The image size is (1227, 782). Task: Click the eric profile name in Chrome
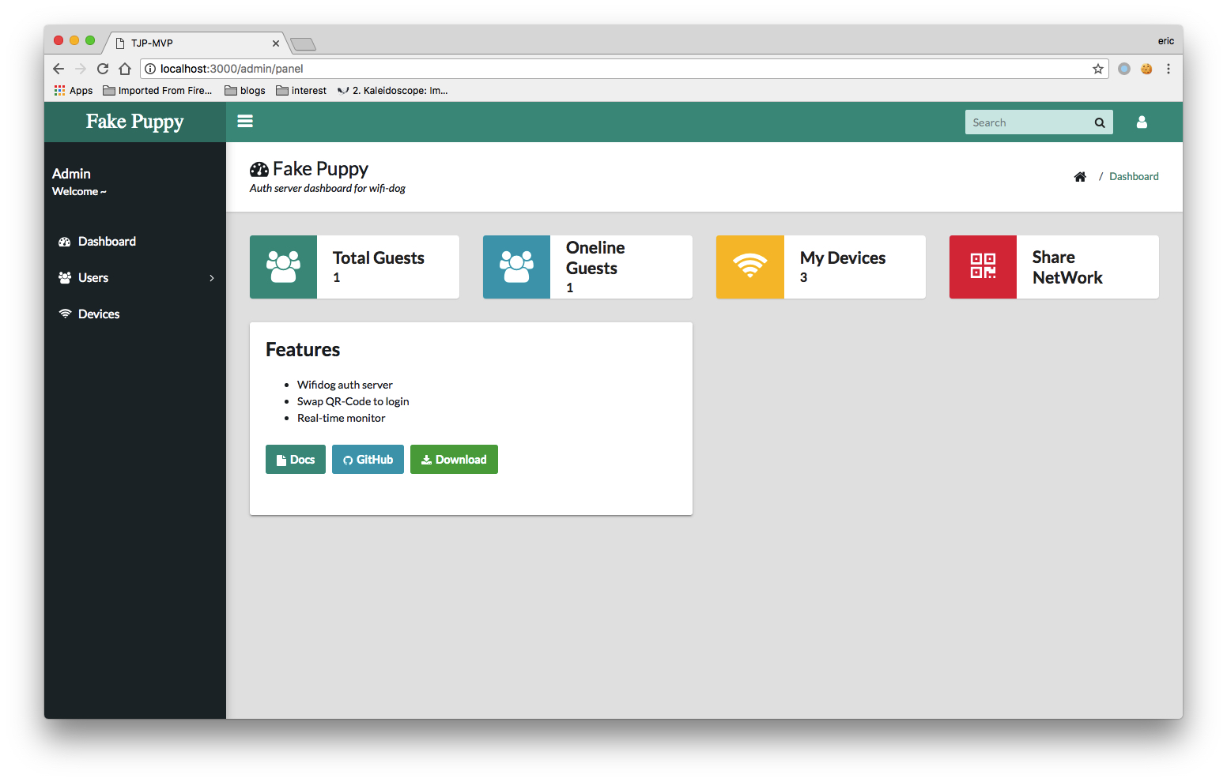[1166, 41]
